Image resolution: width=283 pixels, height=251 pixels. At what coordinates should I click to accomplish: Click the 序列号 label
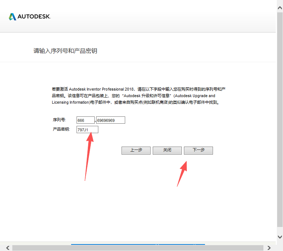coord(60,120)
